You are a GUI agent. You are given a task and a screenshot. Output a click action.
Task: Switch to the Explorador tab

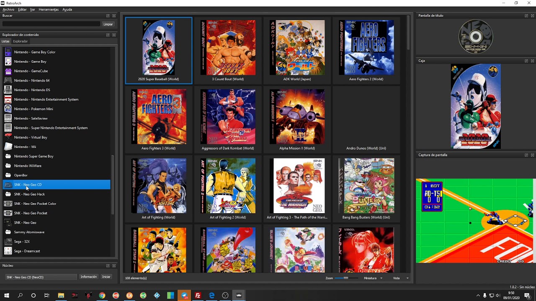point(20,41)
